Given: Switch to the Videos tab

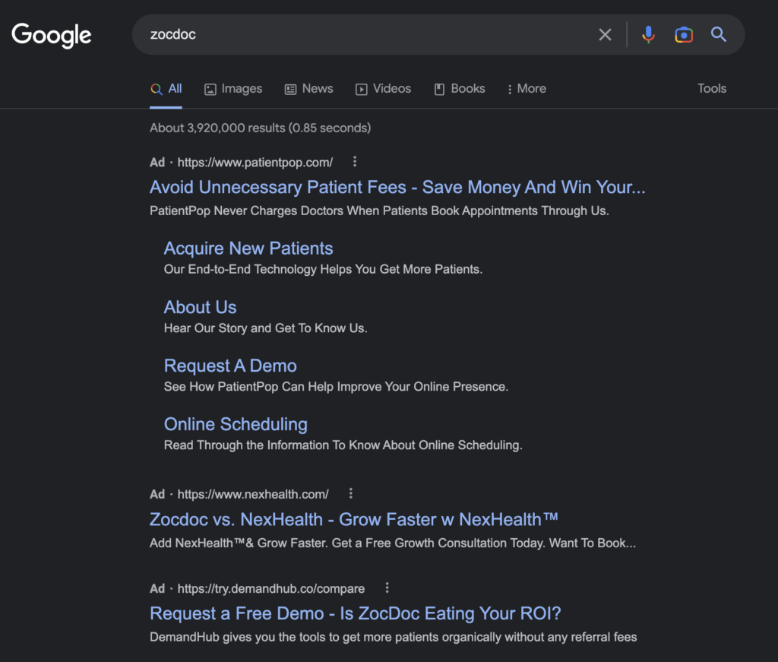Looking at the screenshot, I should 383,89.
